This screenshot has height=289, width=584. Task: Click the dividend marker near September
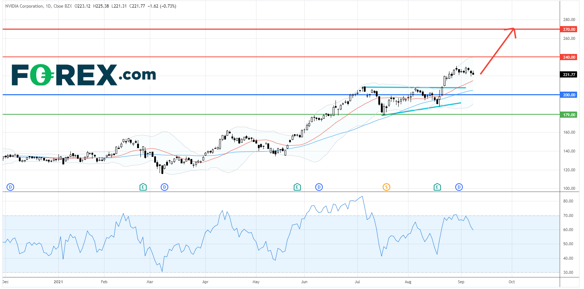[x=459, y=187]
